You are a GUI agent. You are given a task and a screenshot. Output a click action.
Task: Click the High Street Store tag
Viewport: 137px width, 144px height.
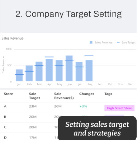click(119, 108)
